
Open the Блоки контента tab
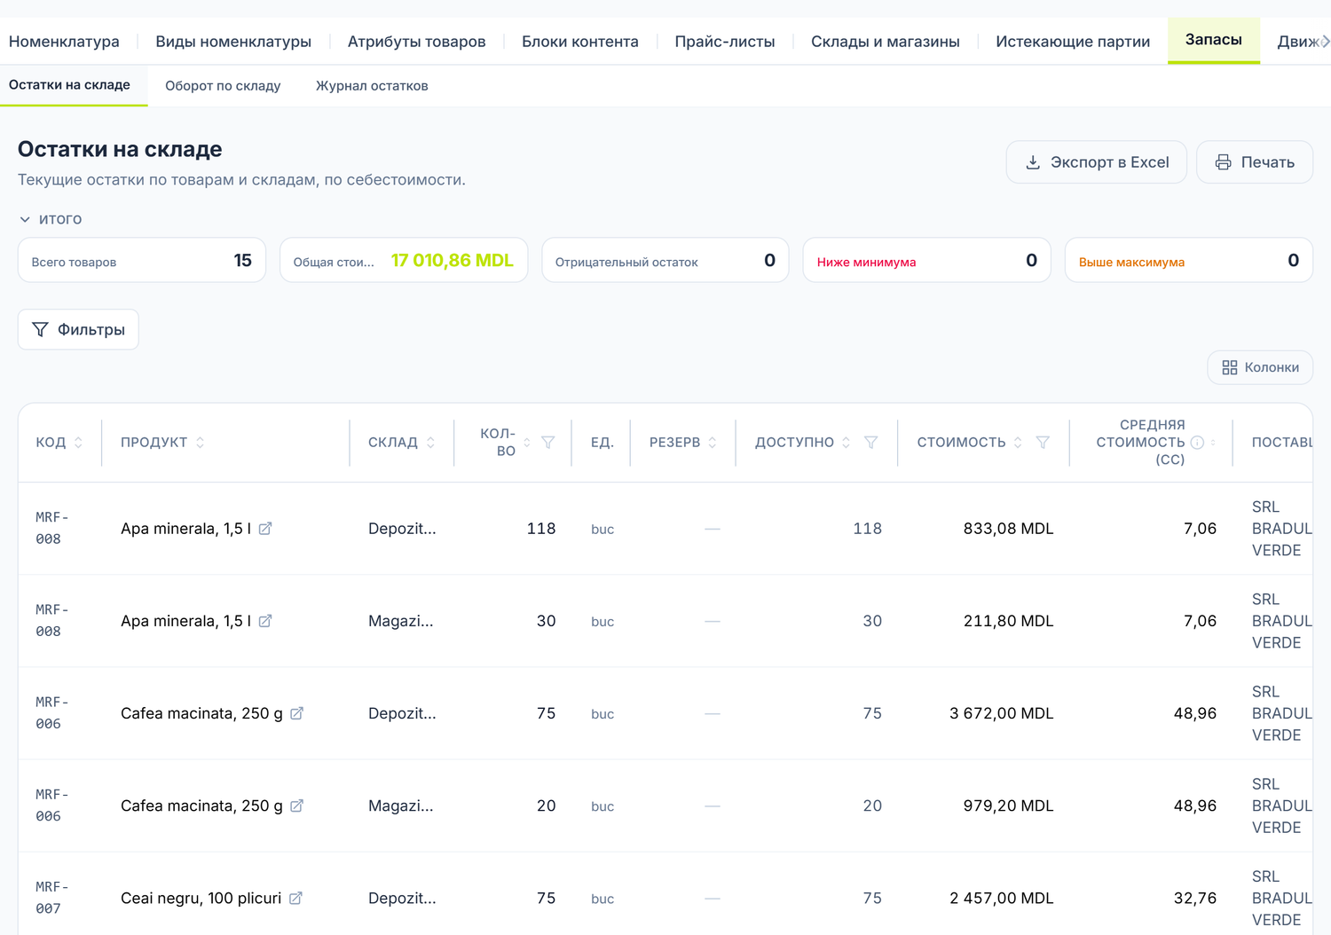(x=579, y=42)
